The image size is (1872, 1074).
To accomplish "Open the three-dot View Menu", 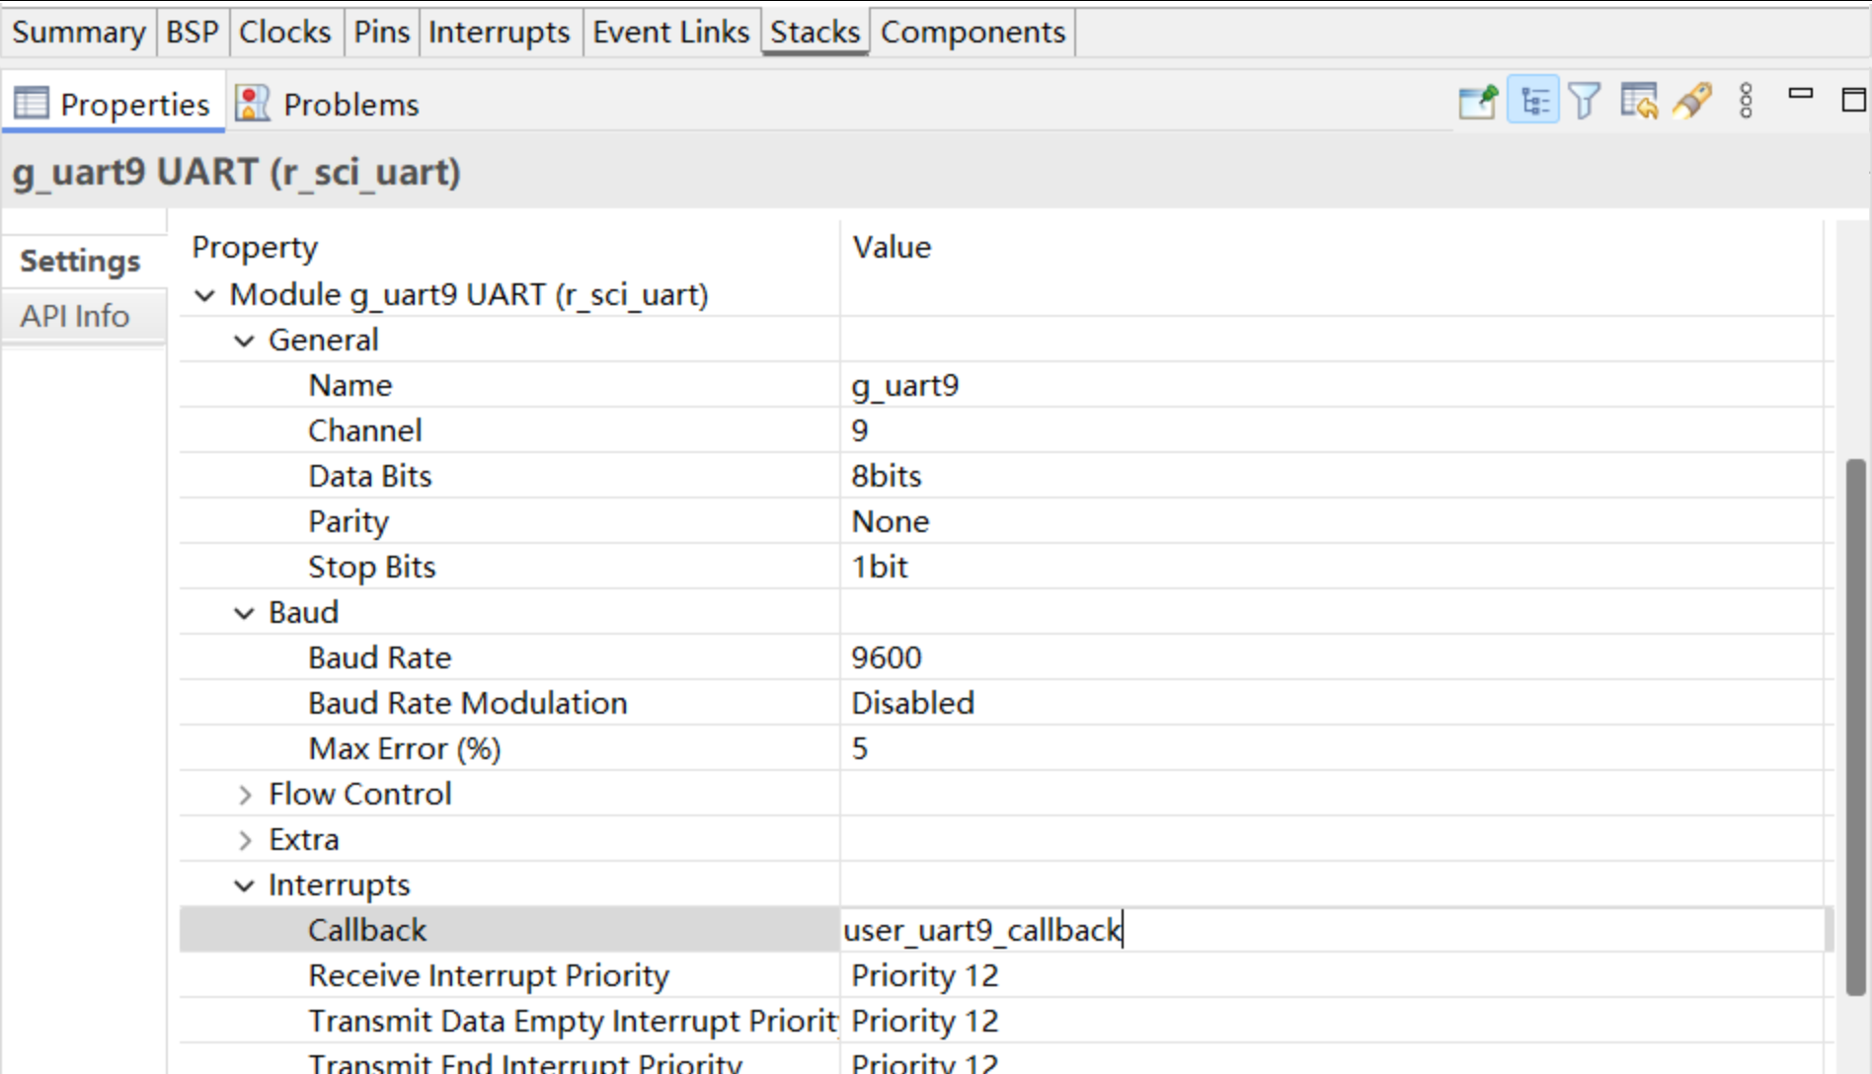I will 1746,102.
